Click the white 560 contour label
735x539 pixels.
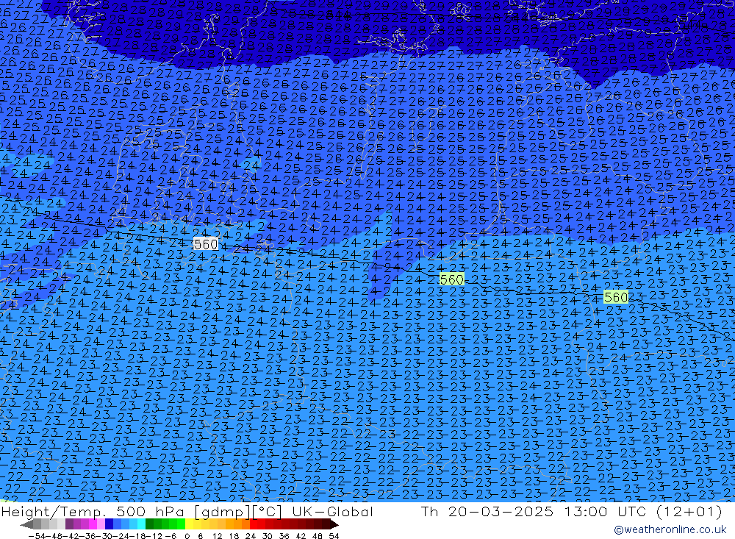tap(205, 244)
